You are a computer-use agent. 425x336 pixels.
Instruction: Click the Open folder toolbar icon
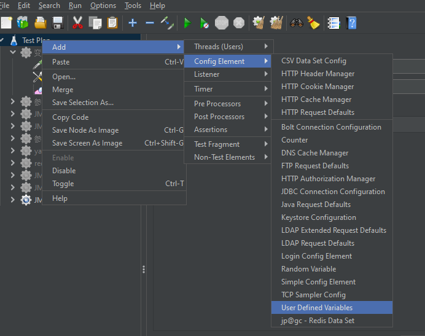(41, 23)
